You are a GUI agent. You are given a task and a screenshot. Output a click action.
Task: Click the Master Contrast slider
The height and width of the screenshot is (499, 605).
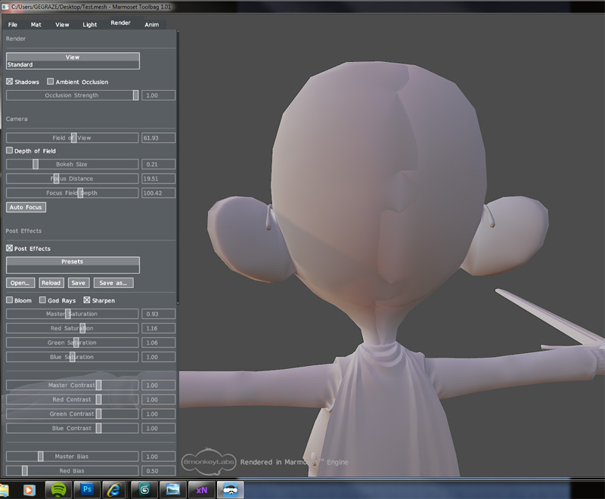[72, 385]
